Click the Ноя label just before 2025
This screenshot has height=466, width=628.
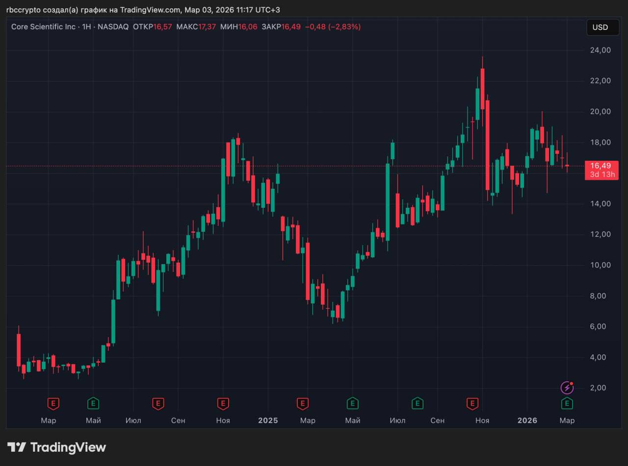point(223,420)
